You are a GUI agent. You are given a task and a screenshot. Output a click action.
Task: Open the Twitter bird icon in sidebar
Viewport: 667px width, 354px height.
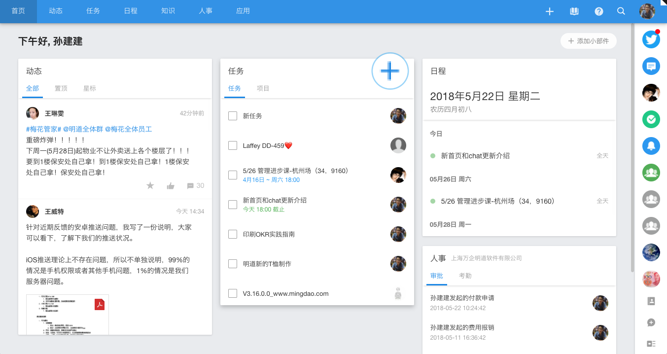click(x=651, y=39)
